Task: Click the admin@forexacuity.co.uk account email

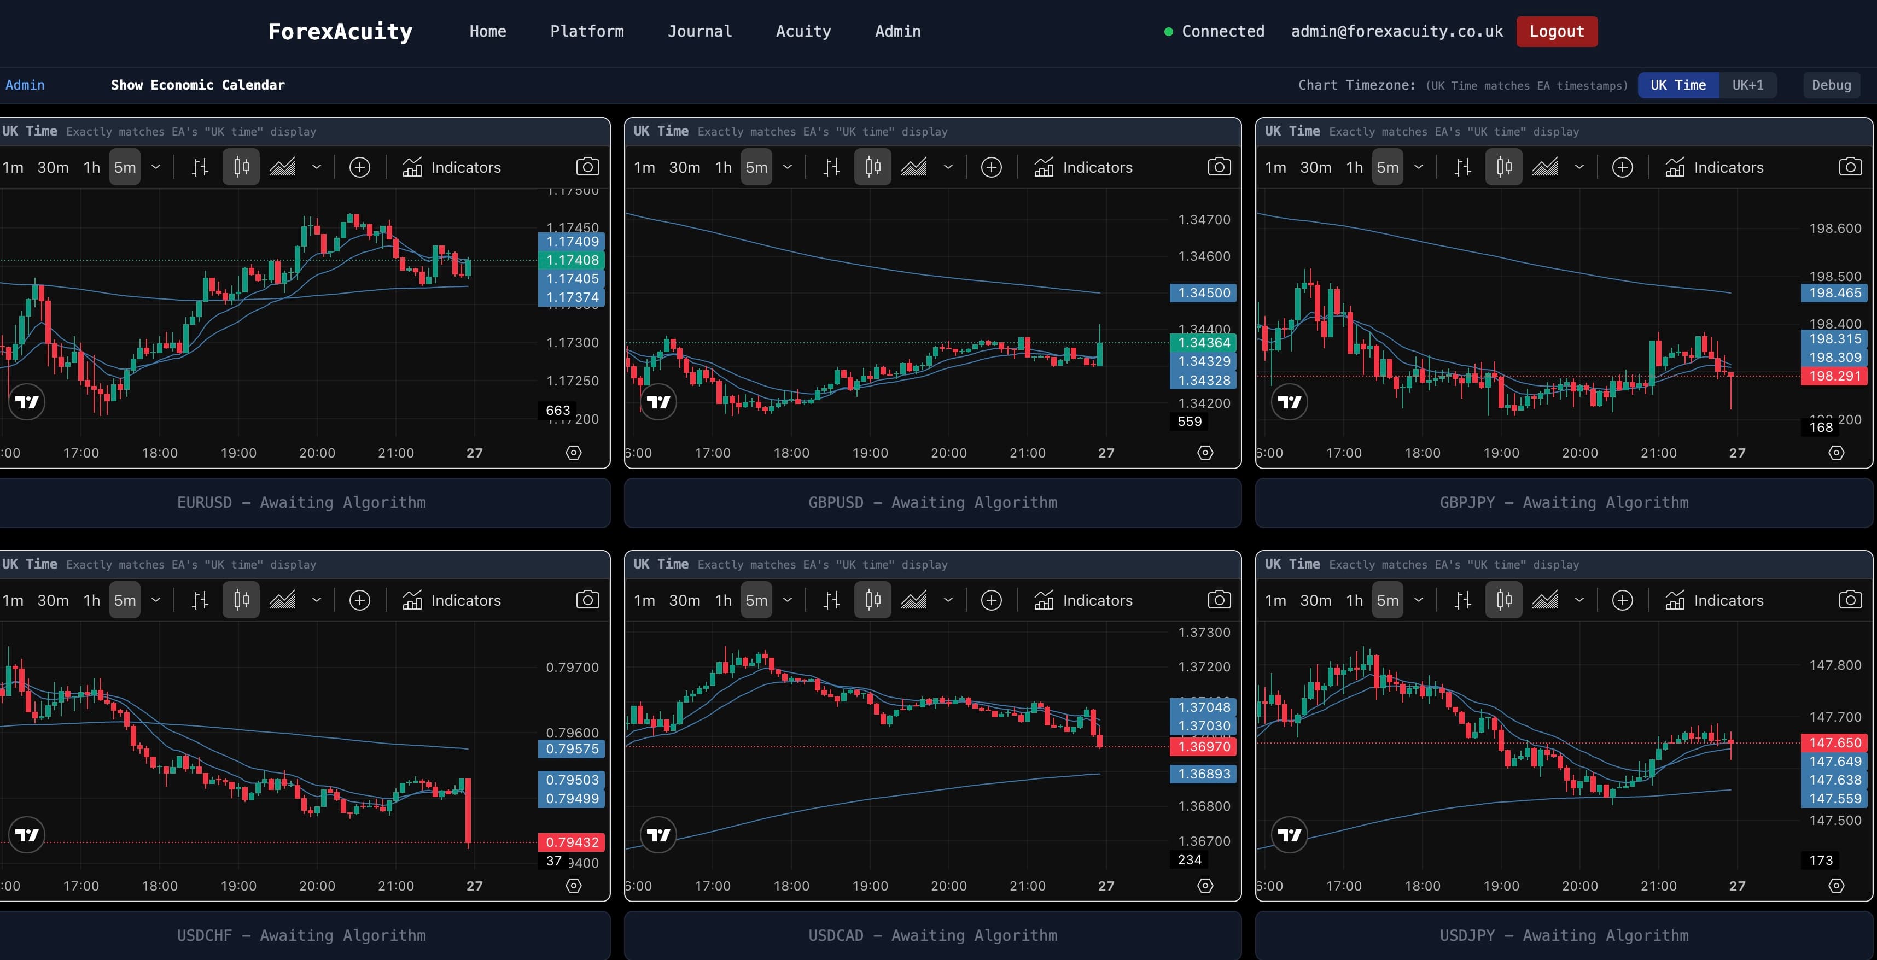Action: (x=1397, y=31)
